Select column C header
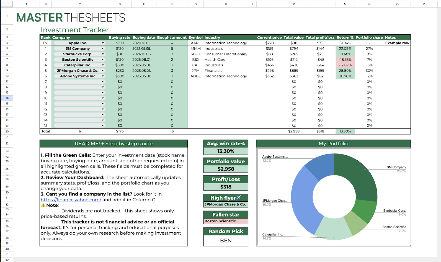 pyautogui.click(x=80, y=4)
